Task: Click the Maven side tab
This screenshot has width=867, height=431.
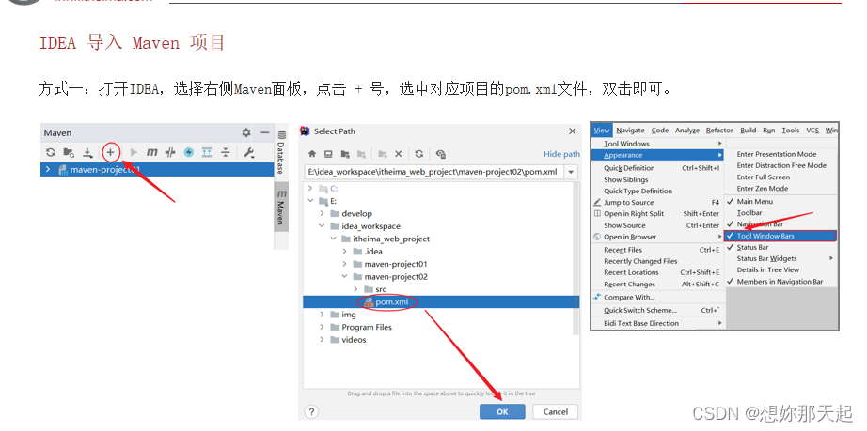Action: [x=281, y=207]
